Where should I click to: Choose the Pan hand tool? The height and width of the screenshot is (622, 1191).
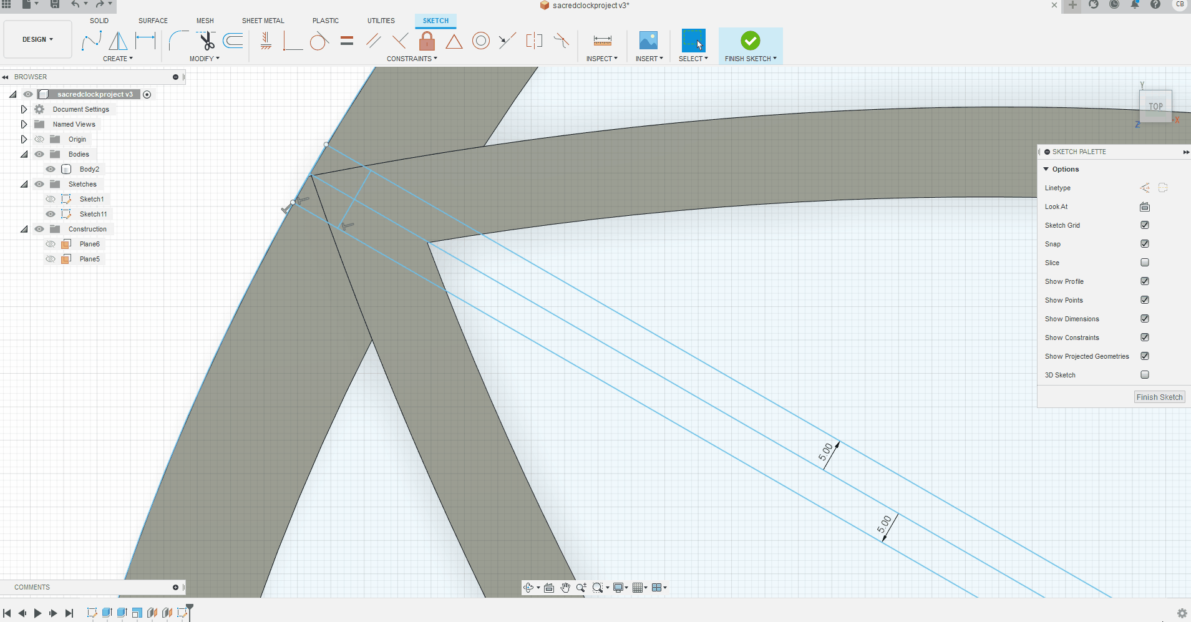(x=565, y=588)
